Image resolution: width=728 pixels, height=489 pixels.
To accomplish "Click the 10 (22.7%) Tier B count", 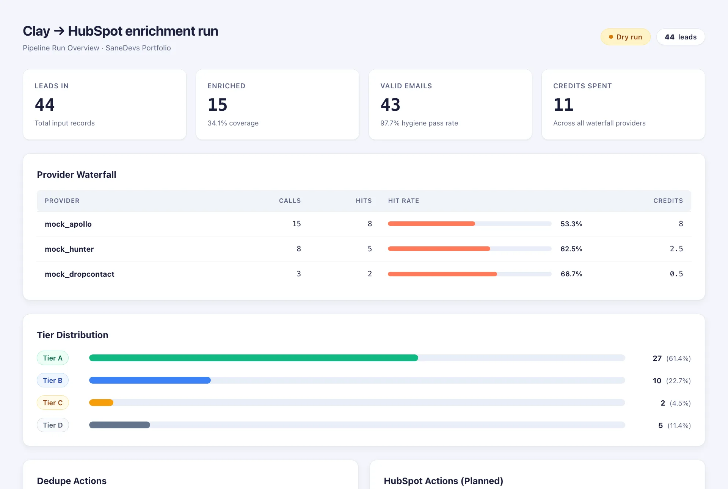I will [x=672, y=381].
